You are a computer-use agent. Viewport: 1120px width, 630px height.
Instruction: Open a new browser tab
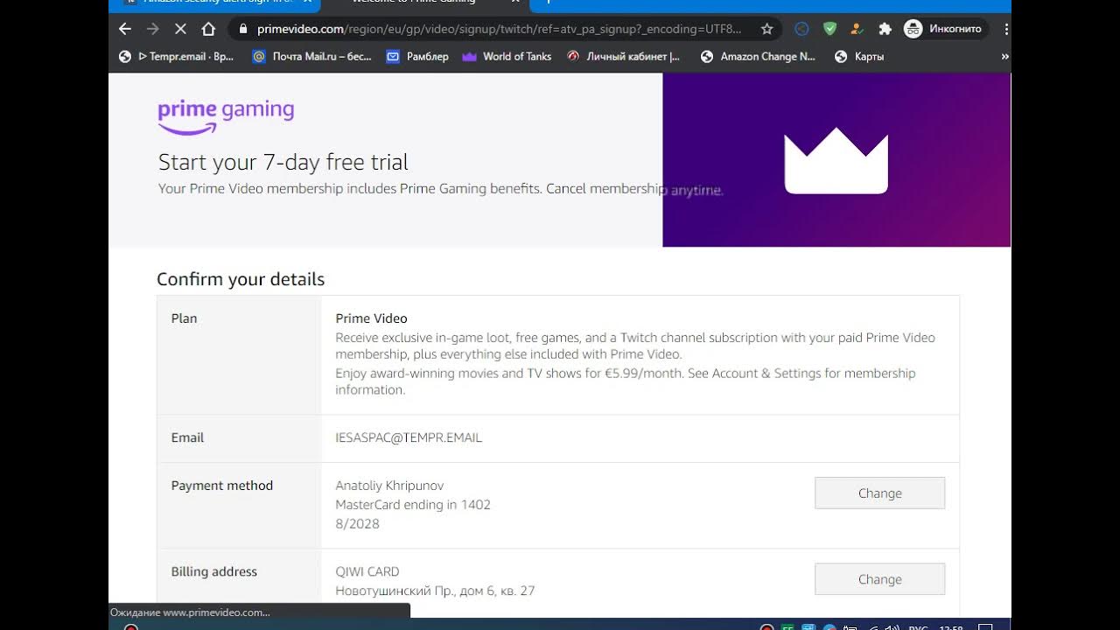tap(549, 3)
